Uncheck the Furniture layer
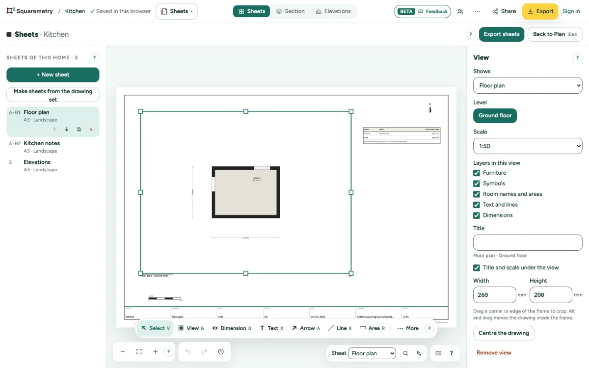The height and width of the screenshot is (368, 589). coord(477,173)
